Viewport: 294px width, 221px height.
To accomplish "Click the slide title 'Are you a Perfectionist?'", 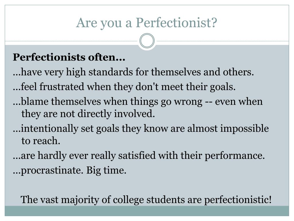I will [146, 23].
